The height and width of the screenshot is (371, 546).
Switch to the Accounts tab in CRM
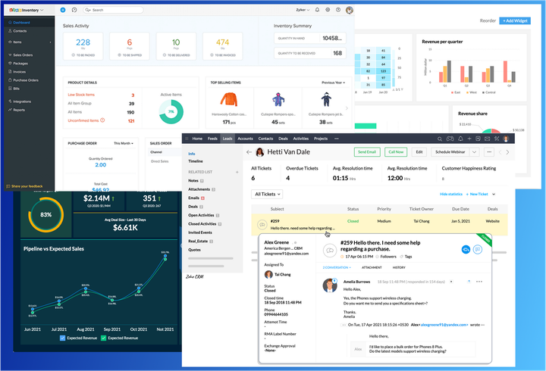[x=245, y=139]
